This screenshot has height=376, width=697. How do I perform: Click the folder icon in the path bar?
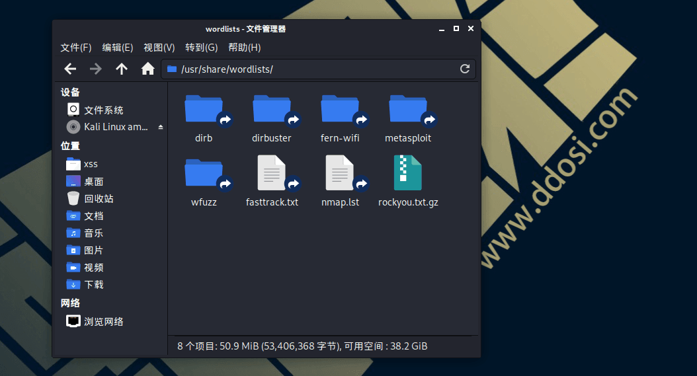pyautogui.click(x=172, y=69)
